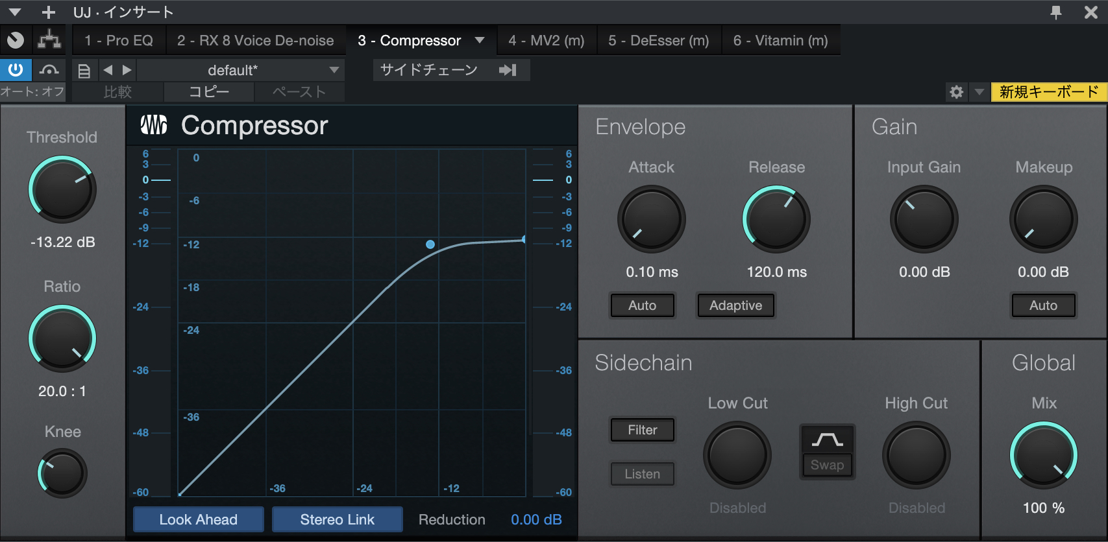
Task: Click the Adaptive release button
Action: point(735,305)
